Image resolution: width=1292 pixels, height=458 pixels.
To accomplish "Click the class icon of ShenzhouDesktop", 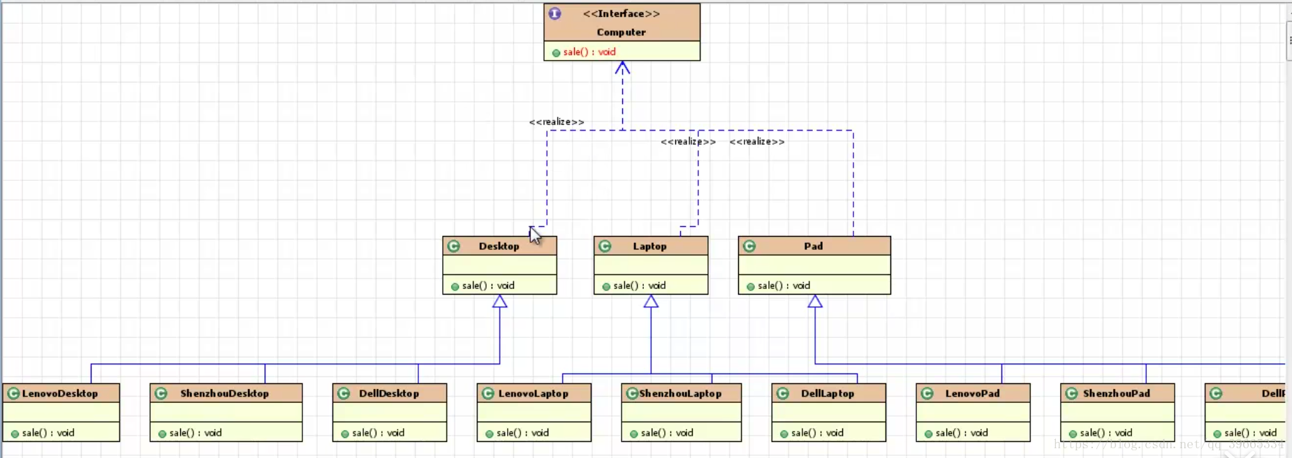I will pos(161,393).
